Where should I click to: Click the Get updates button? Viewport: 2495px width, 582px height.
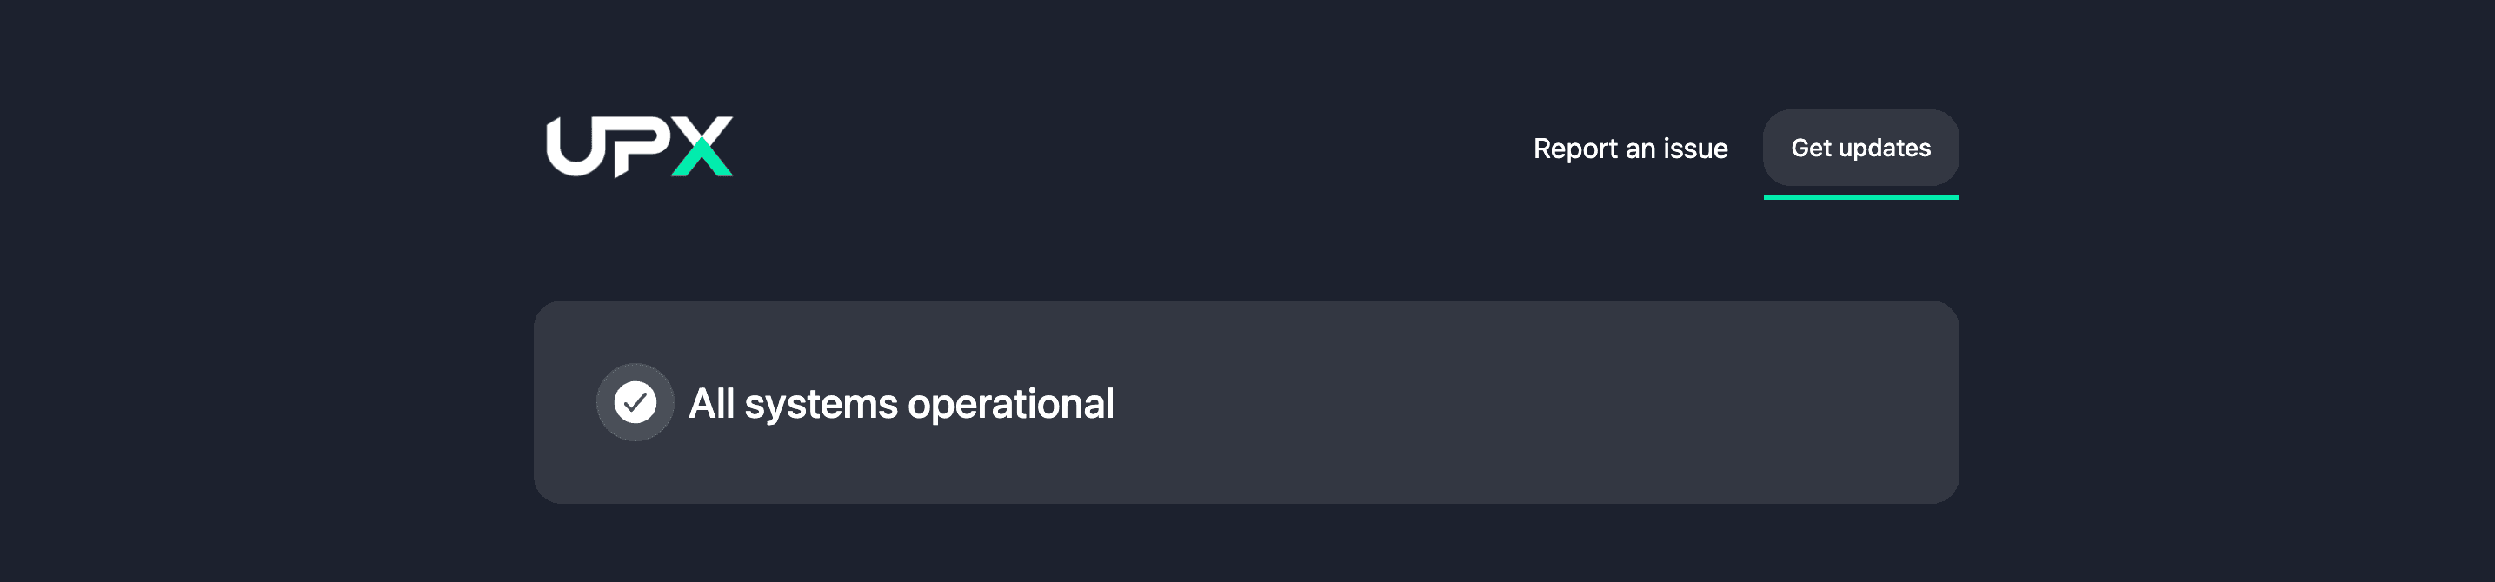pos(1860,147)
